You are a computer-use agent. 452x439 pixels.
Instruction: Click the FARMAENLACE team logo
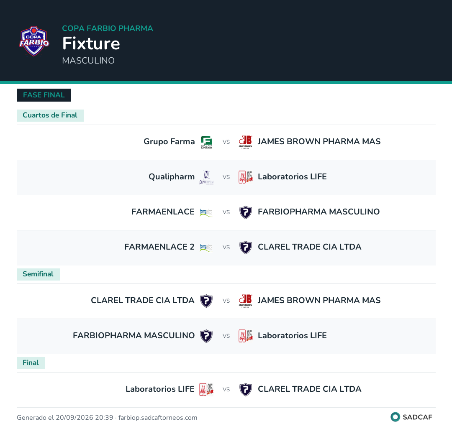206,212
